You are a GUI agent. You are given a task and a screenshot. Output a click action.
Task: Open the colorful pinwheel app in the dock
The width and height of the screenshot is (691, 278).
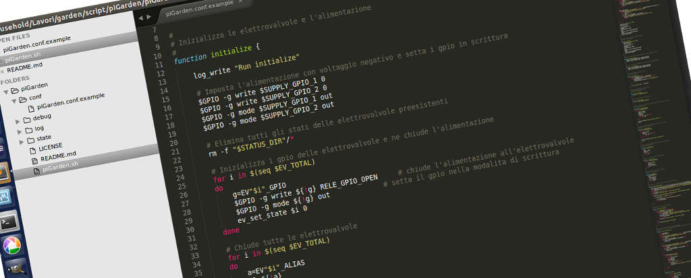click(11, 245)
